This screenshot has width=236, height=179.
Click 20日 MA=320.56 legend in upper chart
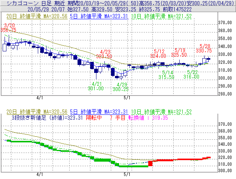[37, 16]
